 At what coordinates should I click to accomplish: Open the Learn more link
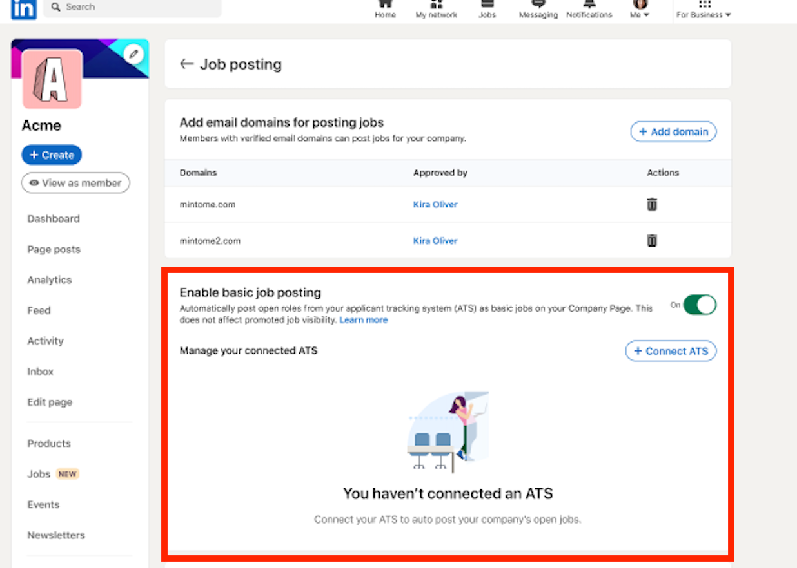click(364, 320)
